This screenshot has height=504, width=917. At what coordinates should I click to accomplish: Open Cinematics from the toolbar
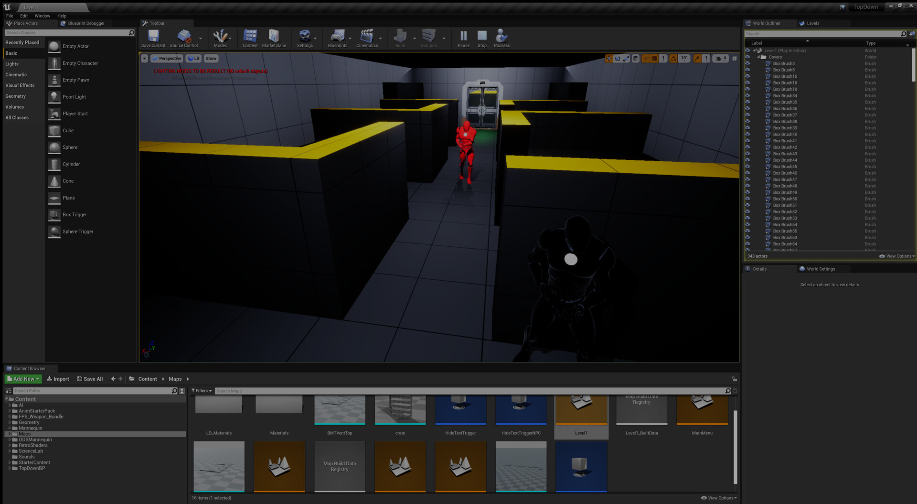(367, 38)
